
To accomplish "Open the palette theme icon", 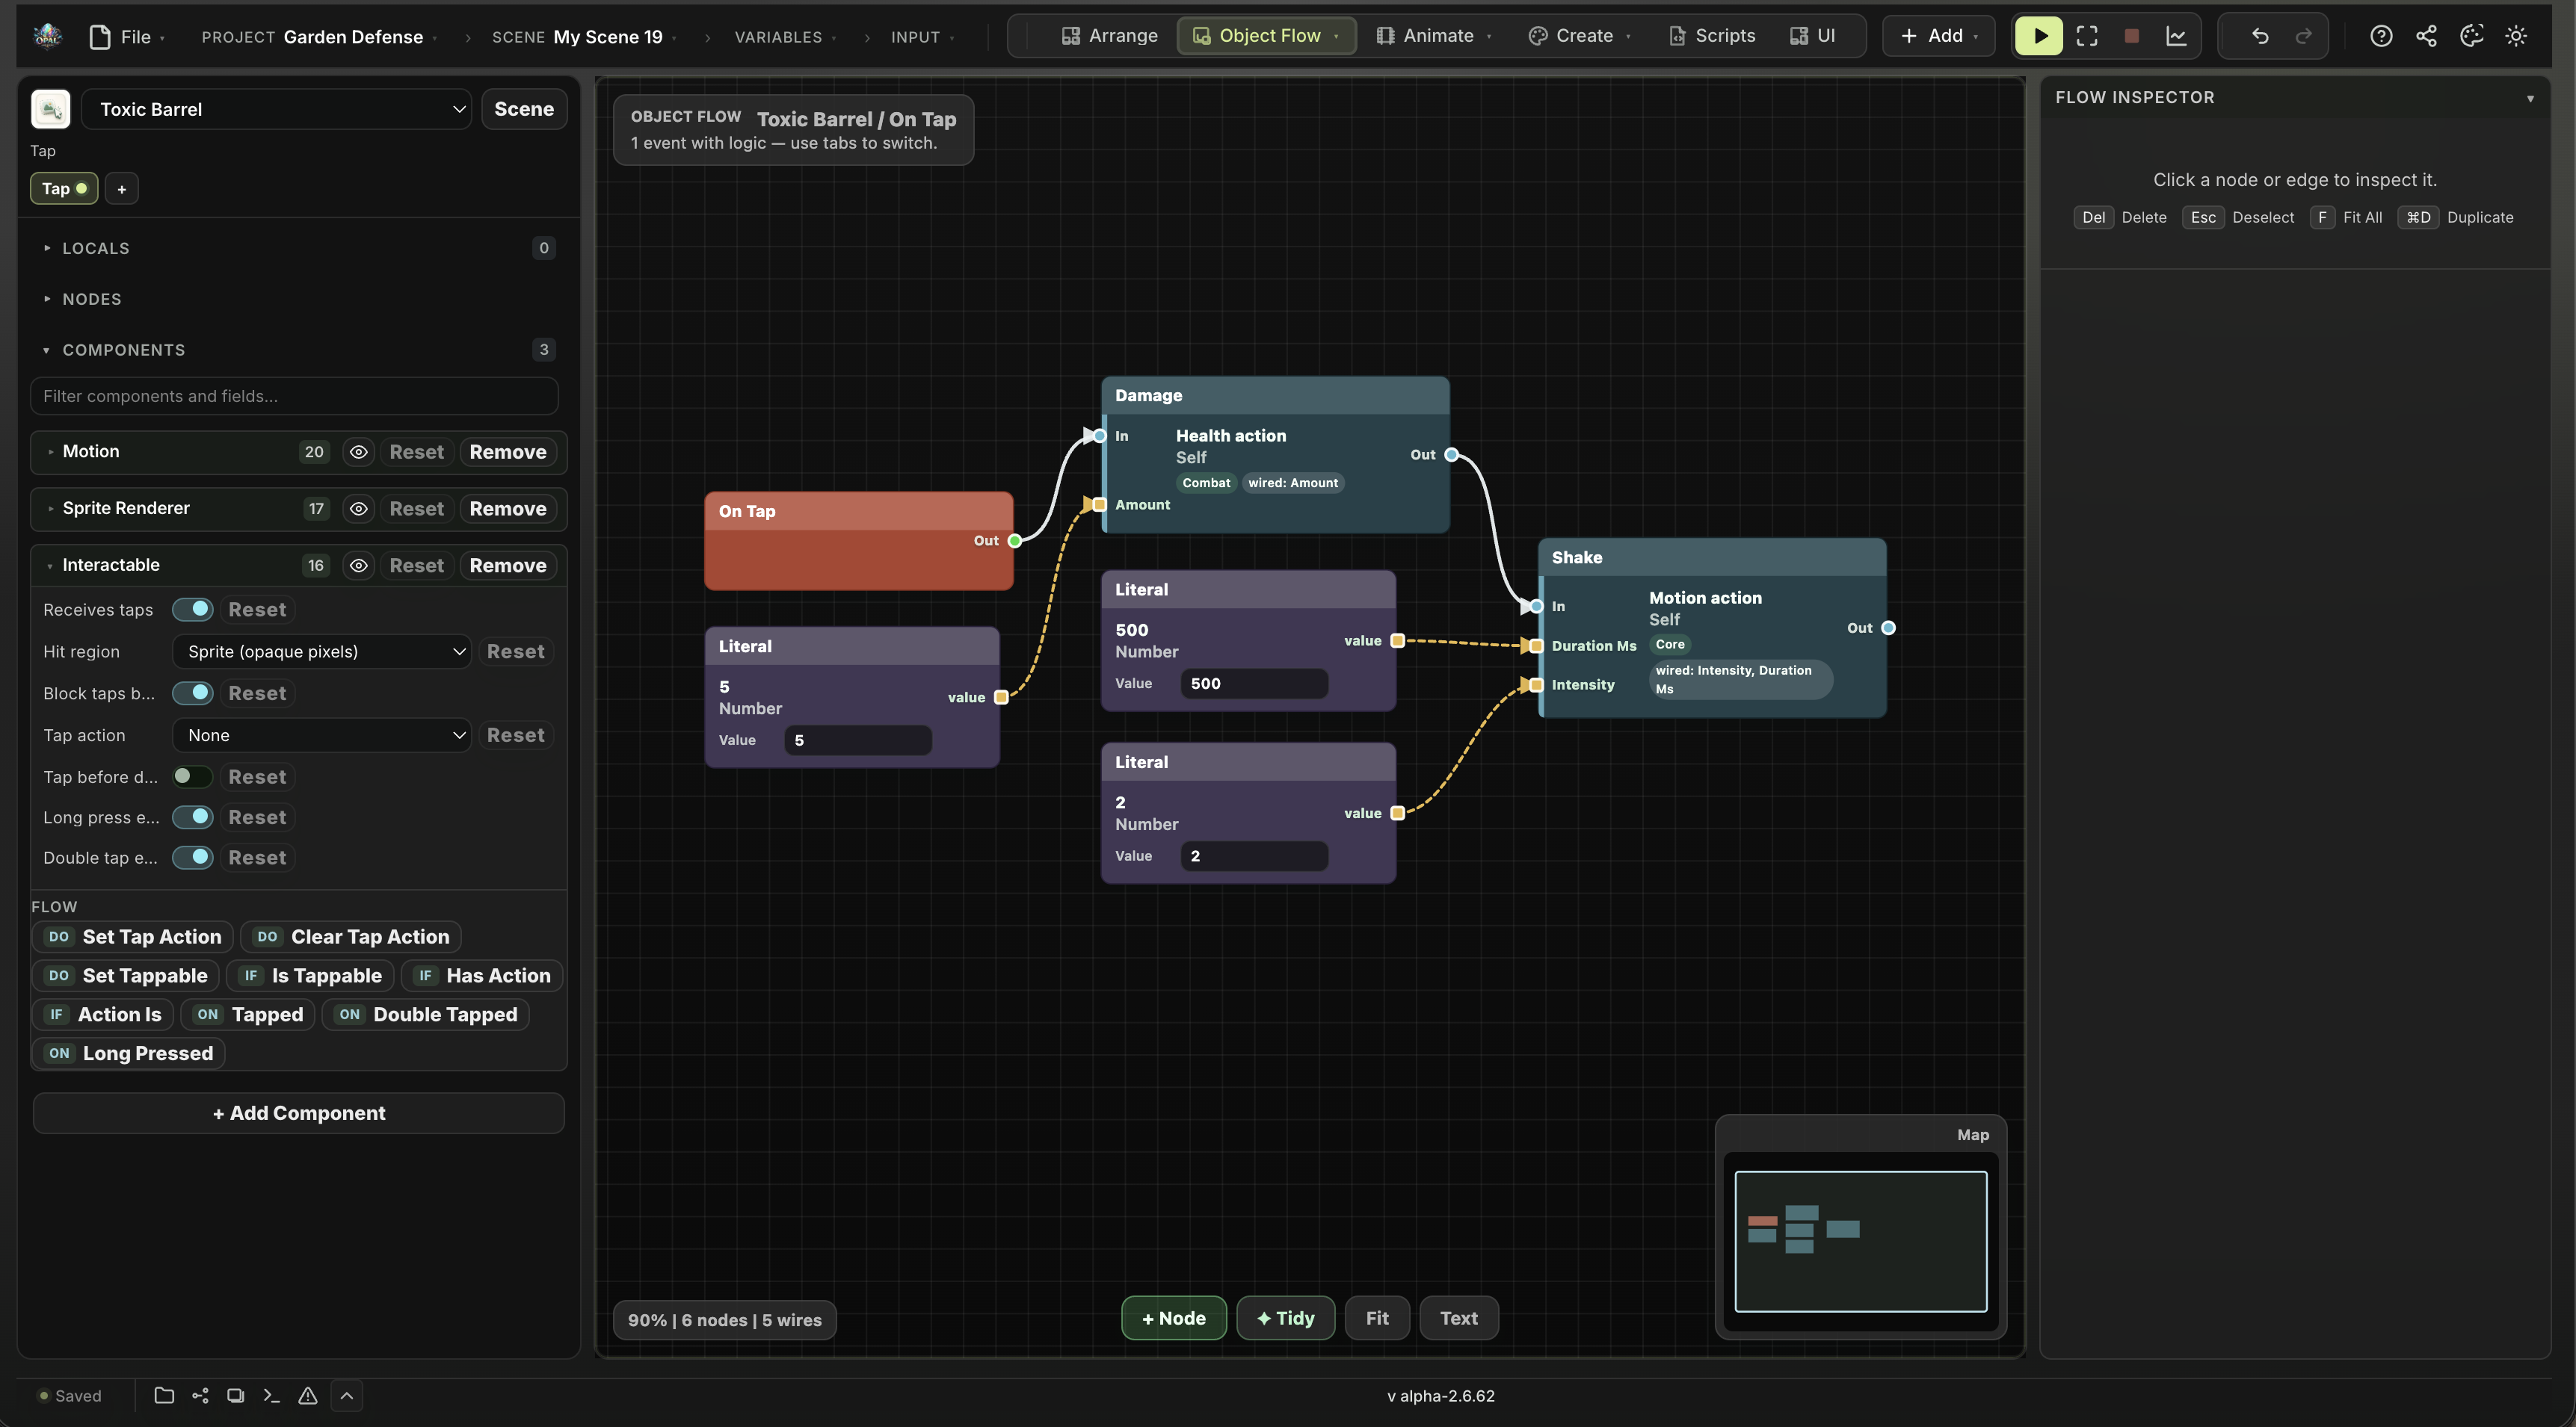I will click(2471, 36).
